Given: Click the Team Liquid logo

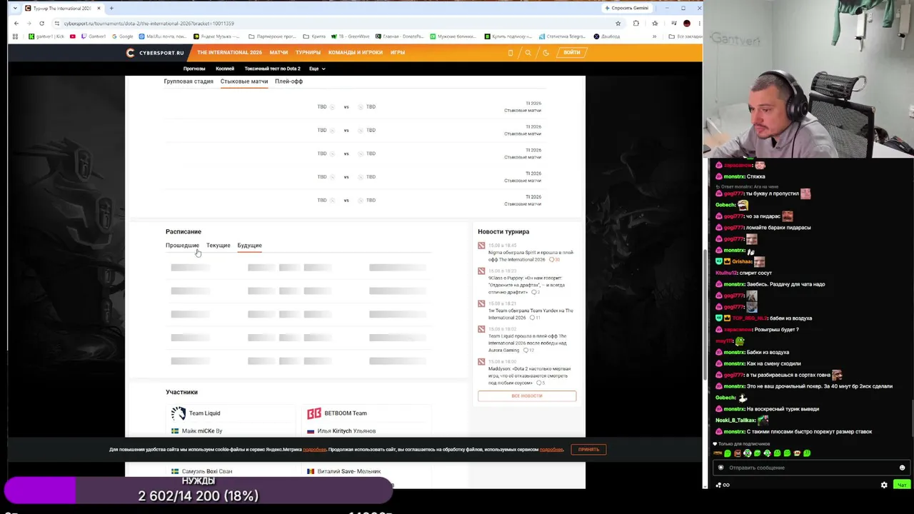Looking at the screenshot, I should 178,413.
